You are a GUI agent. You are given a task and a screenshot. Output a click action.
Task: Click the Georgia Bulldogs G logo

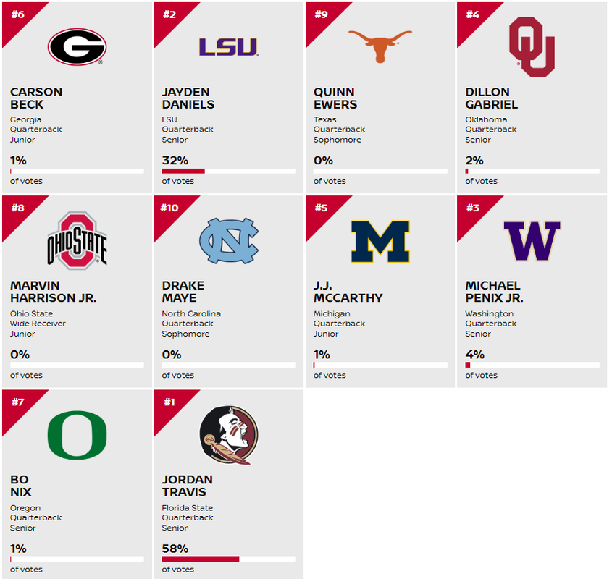point(77,47)
